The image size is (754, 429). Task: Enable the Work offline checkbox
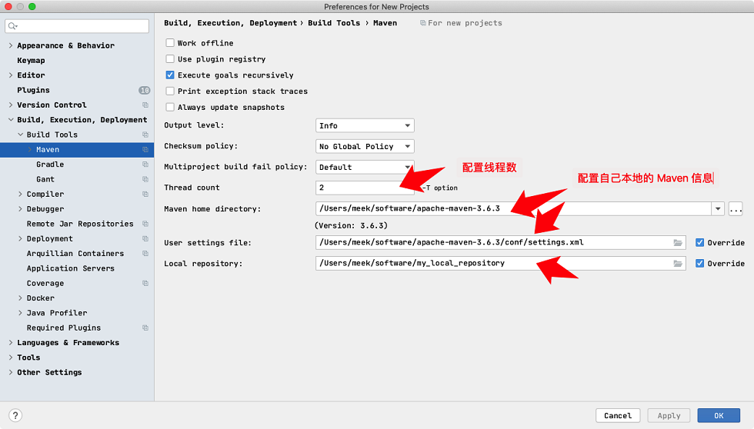coord(170,43)
